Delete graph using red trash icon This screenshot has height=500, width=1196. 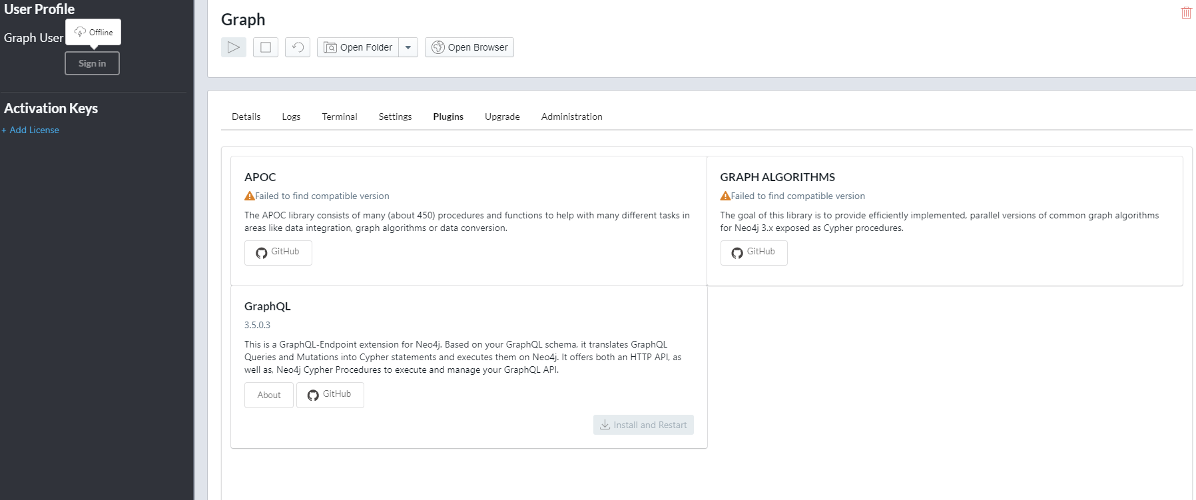click(x=1186, y=13)
